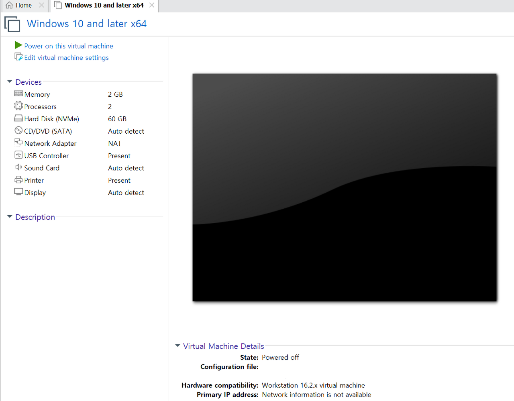Click the Printer Present value
This screenshot has height=401, width=514.
point(119,180)
